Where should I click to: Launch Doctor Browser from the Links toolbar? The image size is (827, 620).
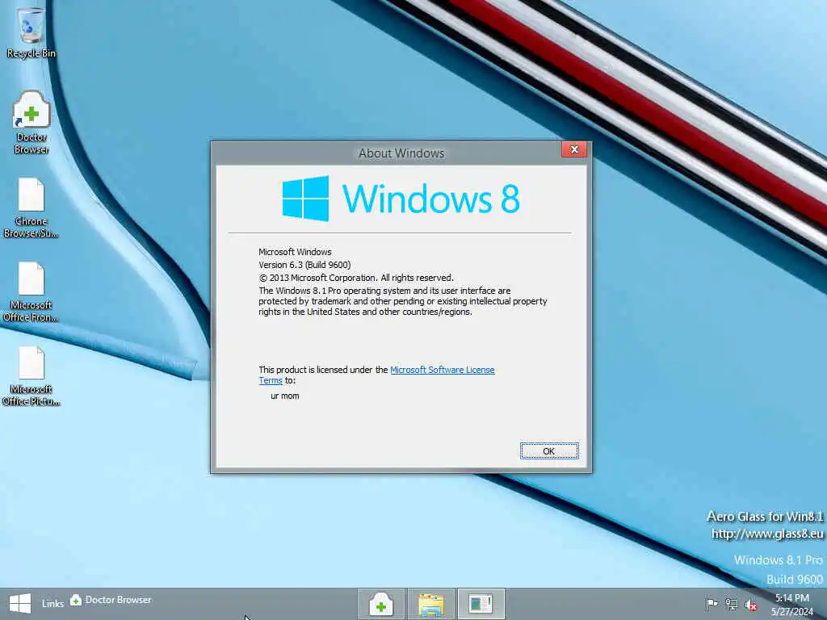111,600
